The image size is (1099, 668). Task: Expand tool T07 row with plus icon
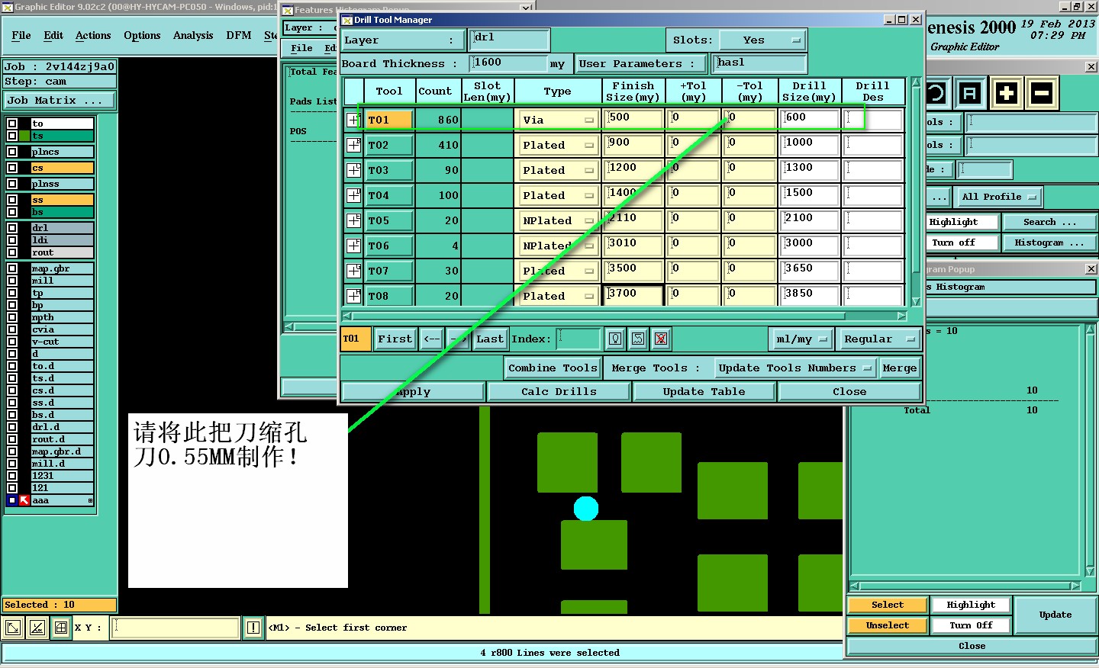[x=353, y=271]
